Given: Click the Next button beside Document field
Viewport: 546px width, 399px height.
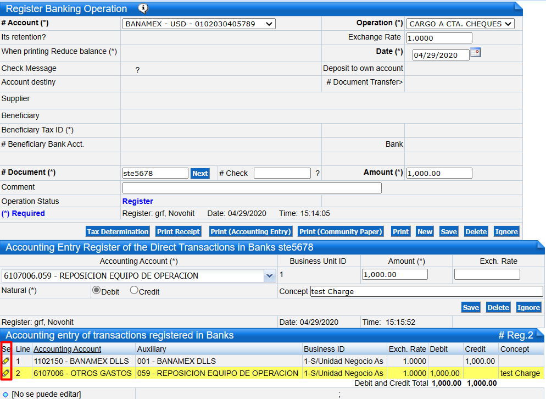Looking at the screenshot, I should pyautogui.click(x=200, y=173).
